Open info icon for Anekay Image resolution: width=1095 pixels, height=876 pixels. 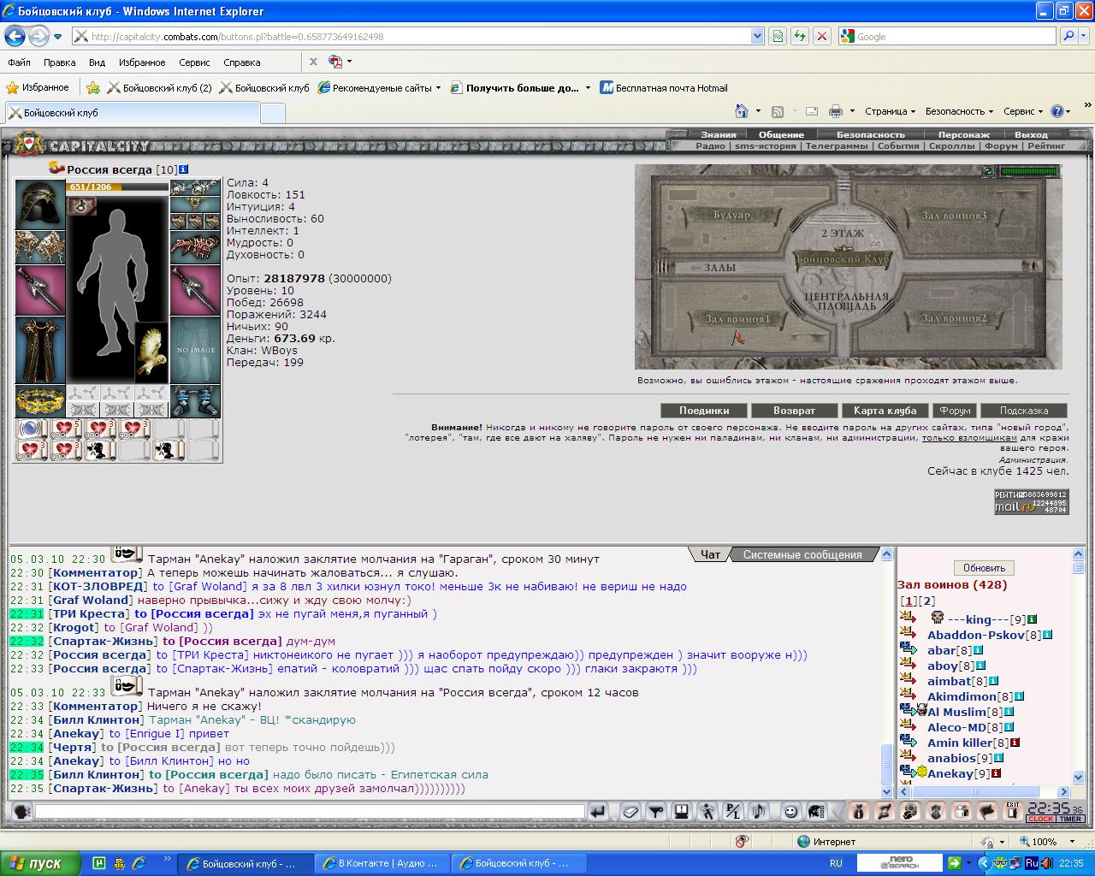pyautogui.click(x=997, y=773)
